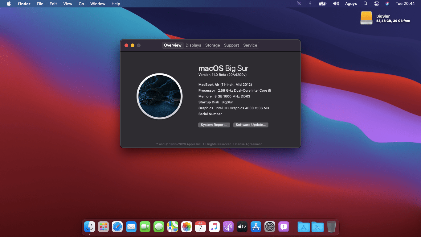
Task: Open Spotlight search magnifier
Action: (x=366, y=4)
